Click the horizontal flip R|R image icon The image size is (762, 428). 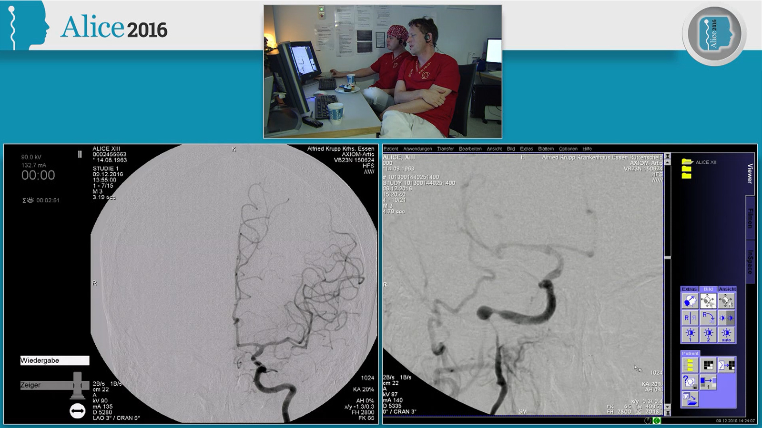point(690,318)
